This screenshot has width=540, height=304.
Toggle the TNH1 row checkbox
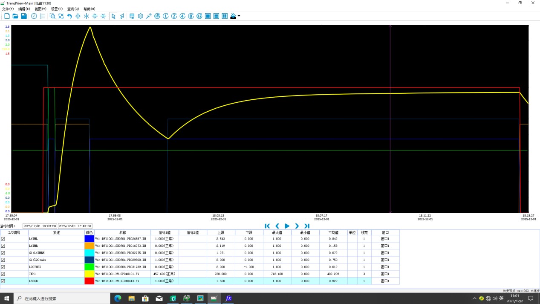pos(3,274)
